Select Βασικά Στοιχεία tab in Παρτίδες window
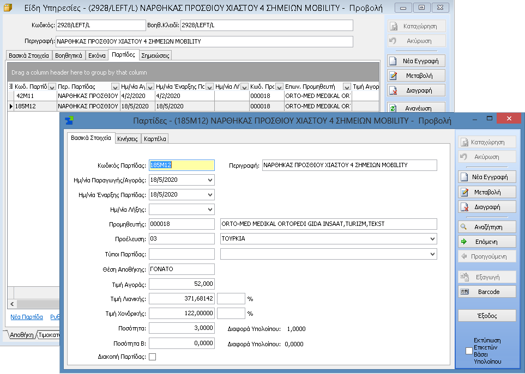 (90, 138)
